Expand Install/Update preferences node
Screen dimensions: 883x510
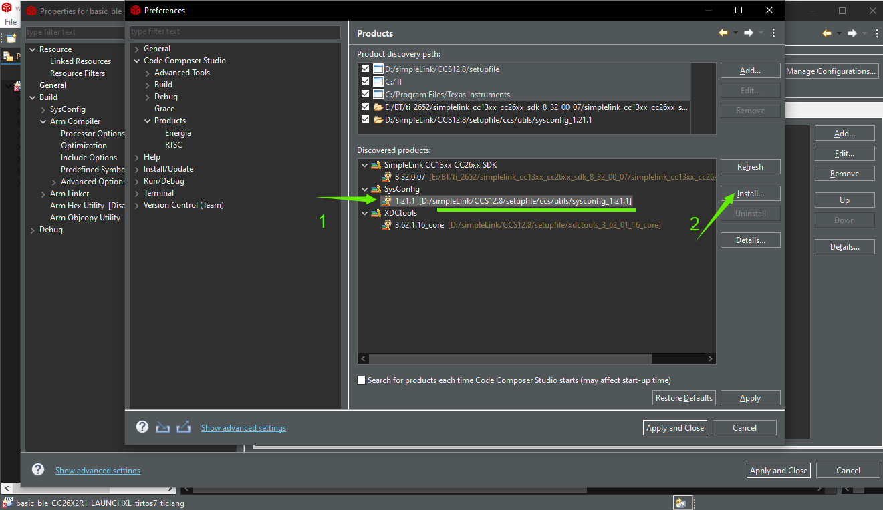pyautogui.click(x=136, y=169)
